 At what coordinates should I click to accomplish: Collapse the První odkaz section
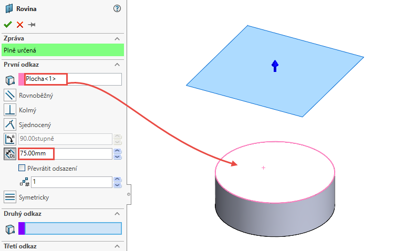click(117, 65)
